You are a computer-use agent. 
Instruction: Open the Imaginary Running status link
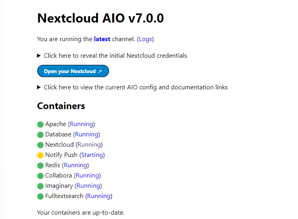pos(88,186)
